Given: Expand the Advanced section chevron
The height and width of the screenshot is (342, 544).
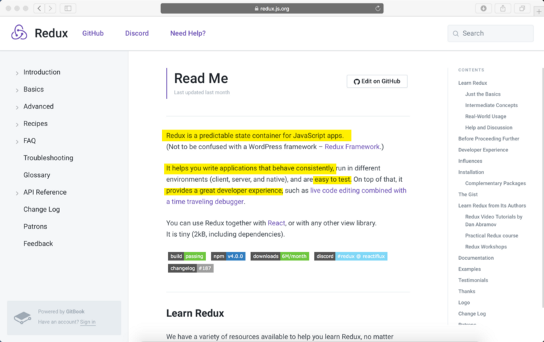Looking at the screenshot, I should click(x=17, y=108).
